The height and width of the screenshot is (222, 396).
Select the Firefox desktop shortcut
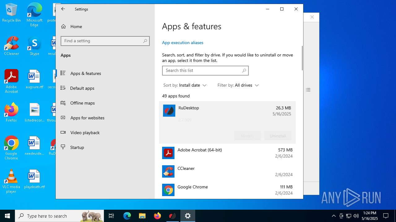(11, 113)
